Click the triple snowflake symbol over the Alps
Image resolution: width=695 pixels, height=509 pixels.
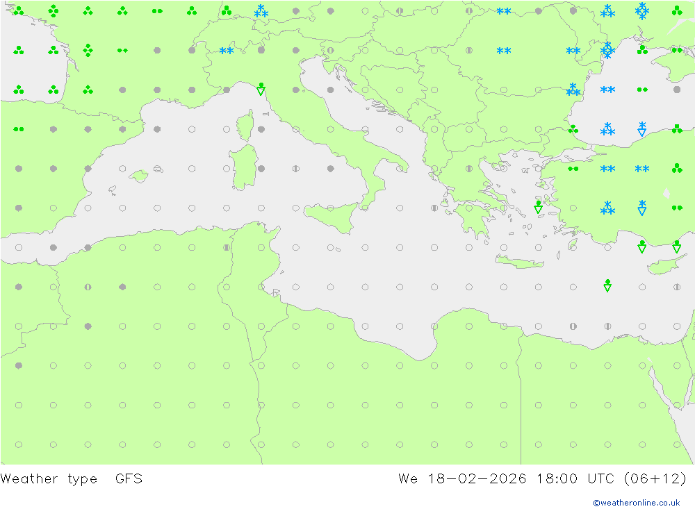pos(261,11)
